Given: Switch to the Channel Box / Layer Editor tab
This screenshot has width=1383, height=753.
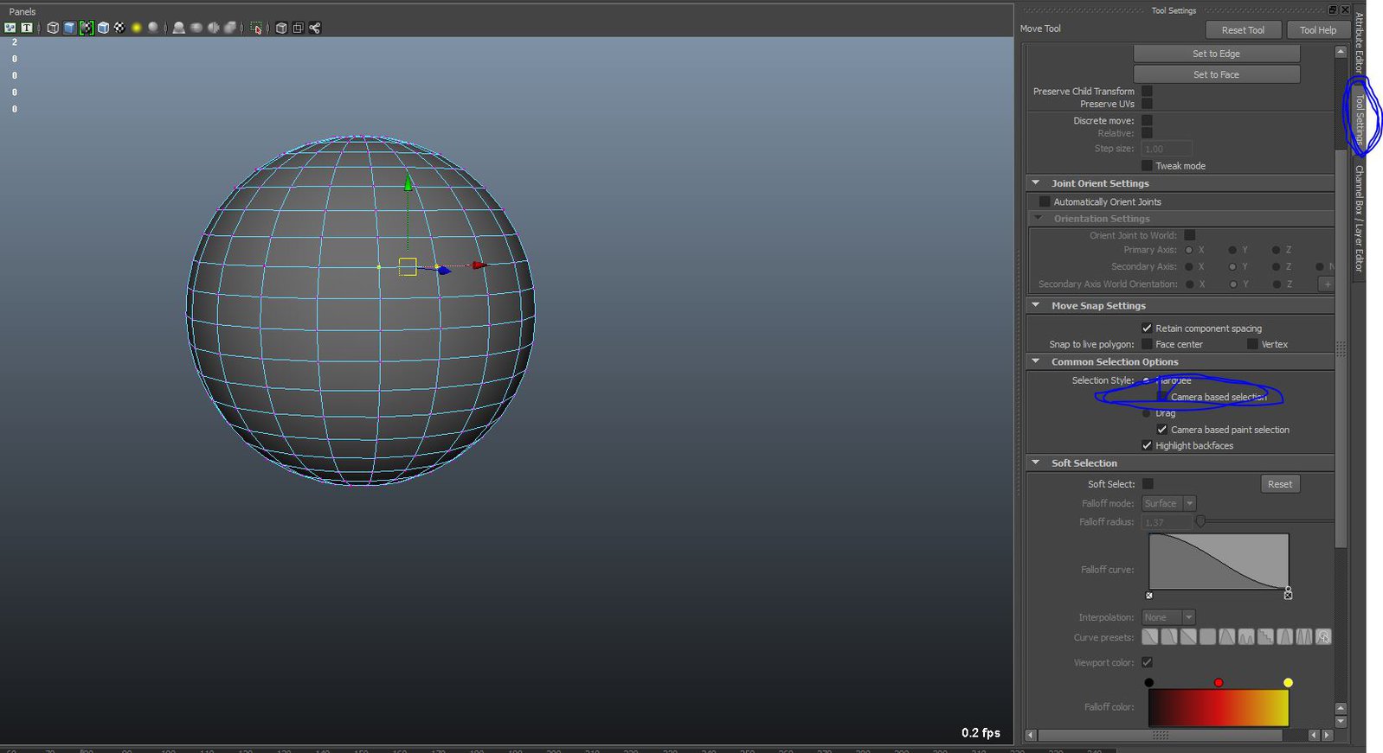Looking at the screenshot, I should click(1359, 218).
